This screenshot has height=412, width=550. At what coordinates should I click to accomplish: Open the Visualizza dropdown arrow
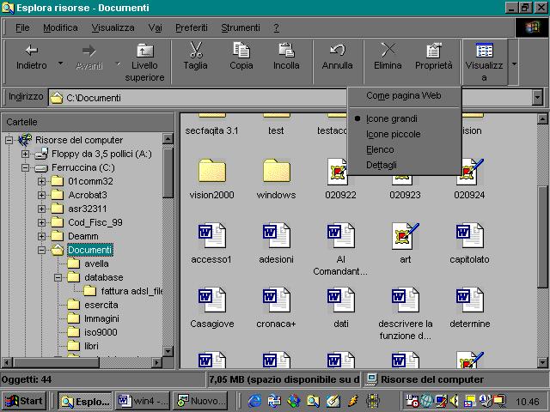click(x=514, y=64)
